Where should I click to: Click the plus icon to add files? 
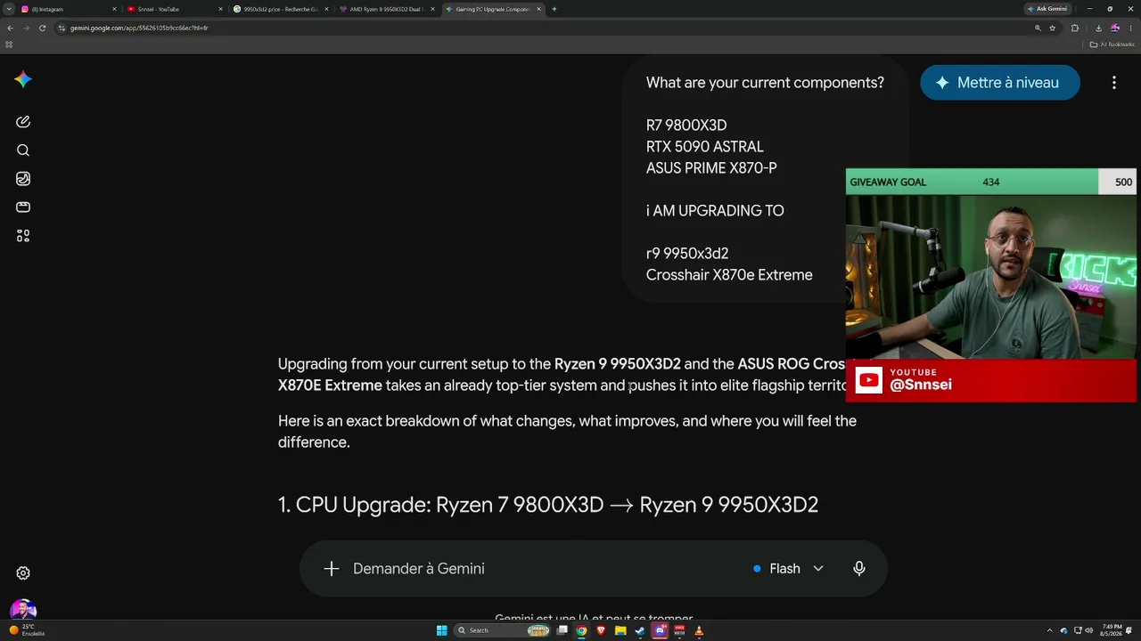pos(332,569)
